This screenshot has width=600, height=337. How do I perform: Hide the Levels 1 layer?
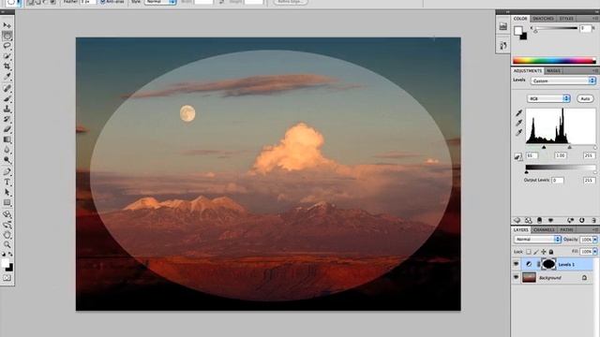(517, 264)
